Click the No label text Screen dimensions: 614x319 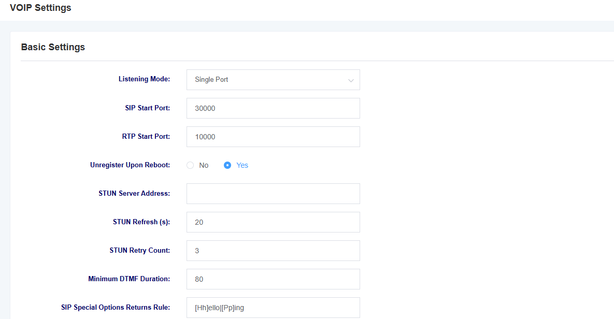pos(204,165)
